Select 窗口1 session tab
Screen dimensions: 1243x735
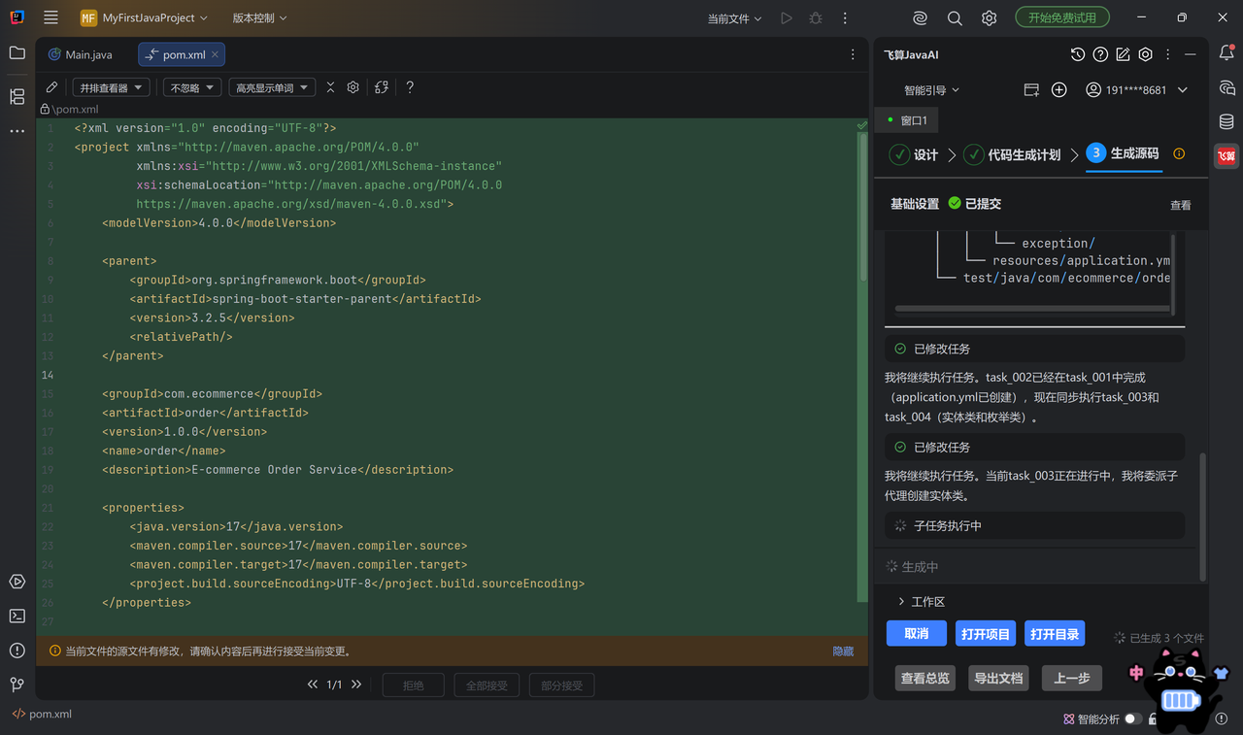908,120
